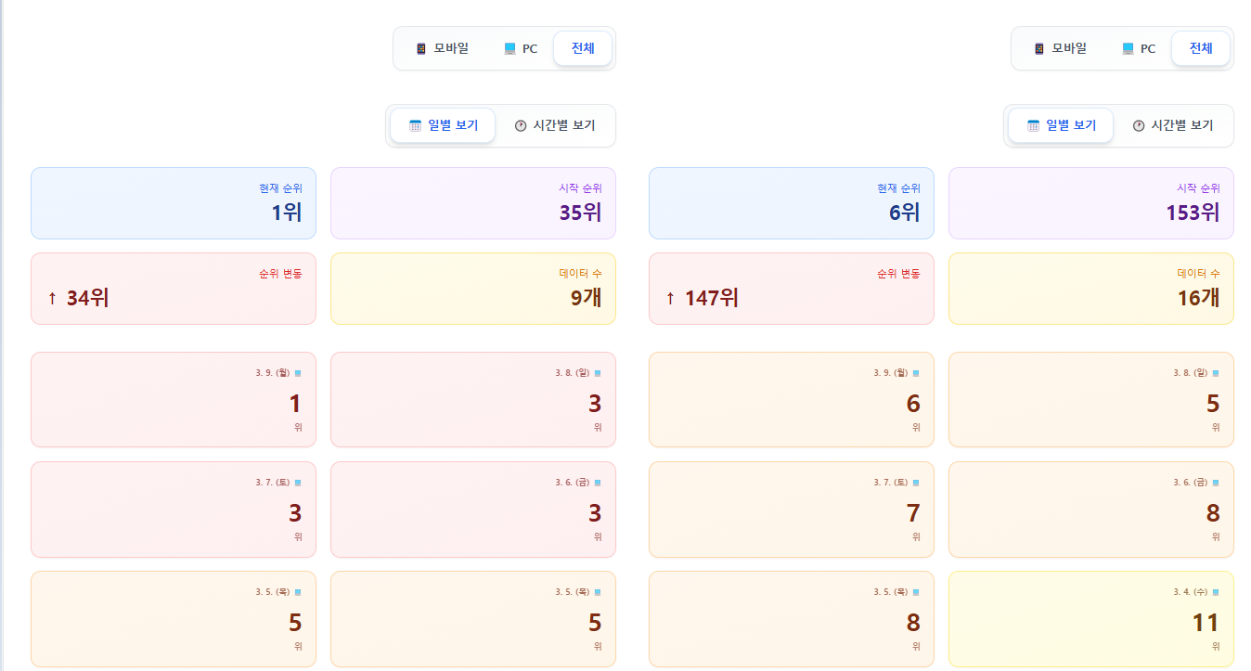Click the device icon on the 3. 9. (월) 1위 card
The width and height of the screenshot is (1251, 671).
[x=298, y=373]
